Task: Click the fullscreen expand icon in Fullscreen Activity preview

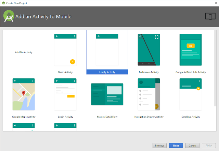Action: pos(157,37)
